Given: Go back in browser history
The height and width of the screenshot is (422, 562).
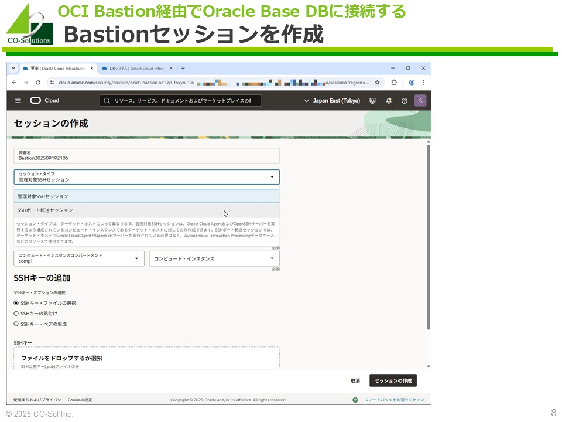Looking at the screenshot, I should [14, 83].
